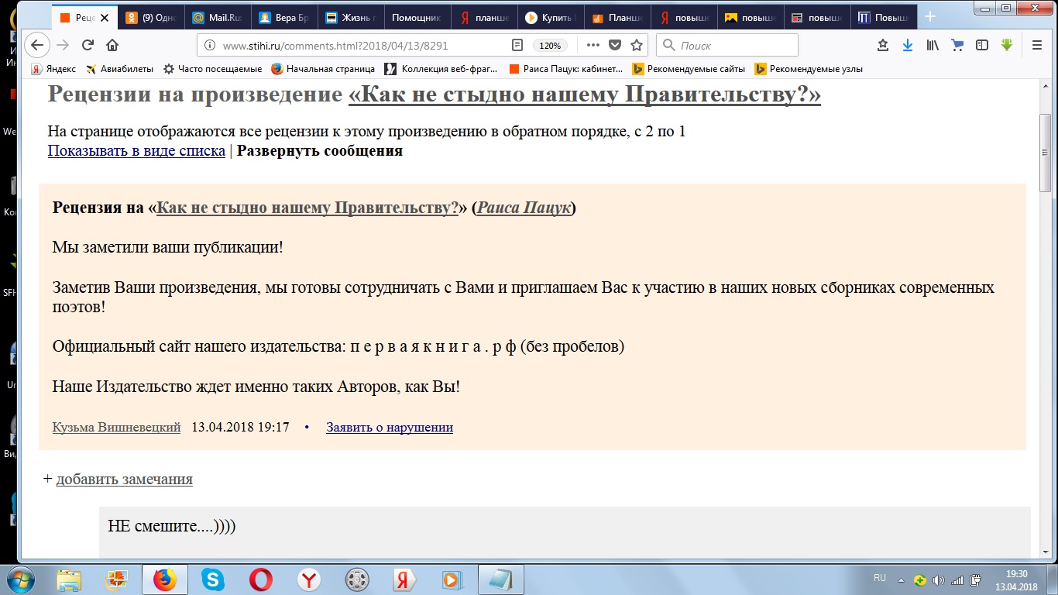Open the Начальная страница bookmark
The width and height of the screenshot is (1058, 595).
(x=323, y=69)
